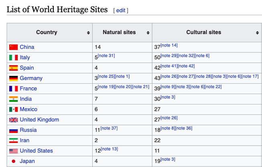
Task: Click the China flag icon
Action: click(x=14, y=47)
